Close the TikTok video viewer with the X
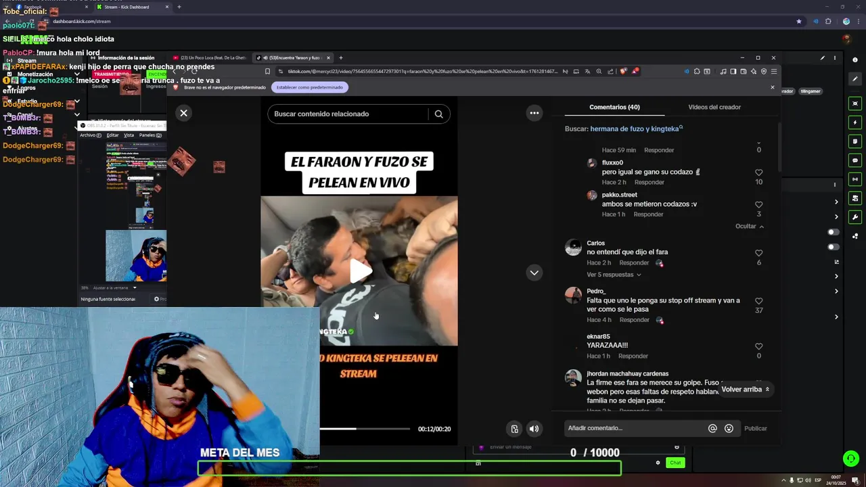Image resolution: width=866 pixels, height=487 pixels. [183, 113]
